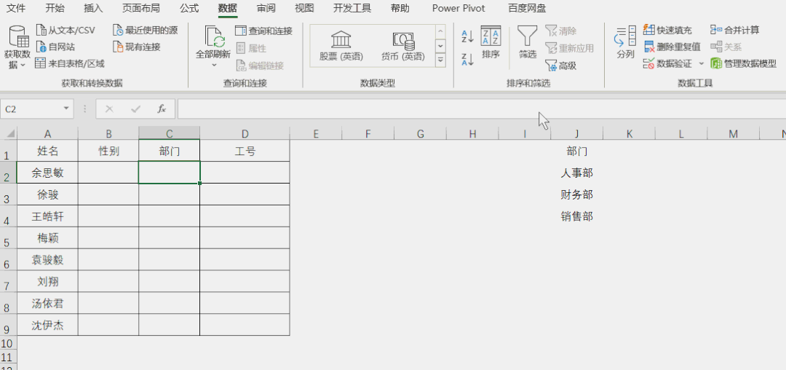This screenshot has height=370, width=786.
Task: Click cell containing 销售部
Action: coord(577,216)
